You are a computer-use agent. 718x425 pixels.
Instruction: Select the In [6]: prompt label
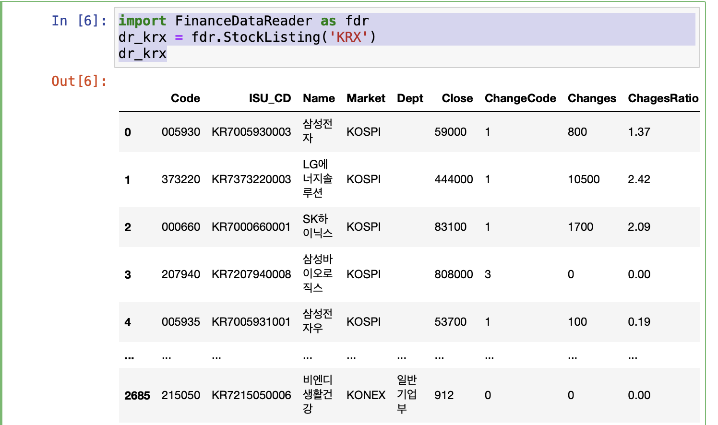[x=79, y=21]
